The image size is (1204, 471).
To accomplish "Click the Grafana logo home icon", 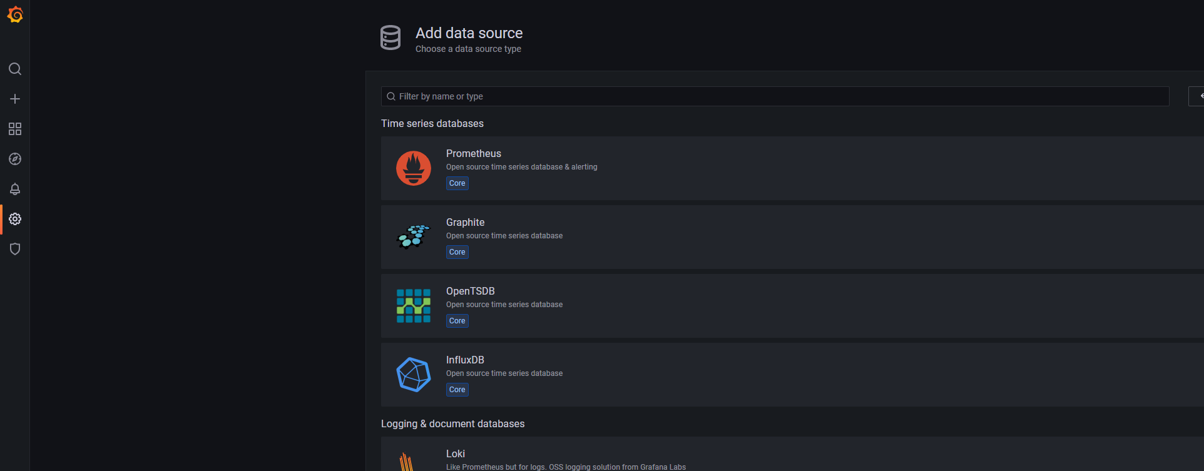I will (x=15, y=14).
